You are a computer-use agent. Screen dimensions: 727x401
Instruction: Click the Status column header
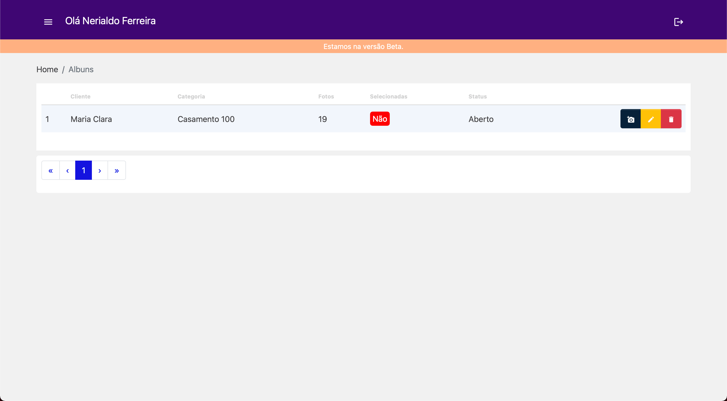click(478, 96)
